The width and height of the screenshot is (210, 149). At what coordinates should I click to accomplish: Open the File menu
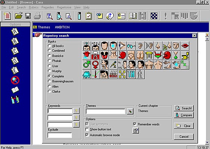point(4,7)
